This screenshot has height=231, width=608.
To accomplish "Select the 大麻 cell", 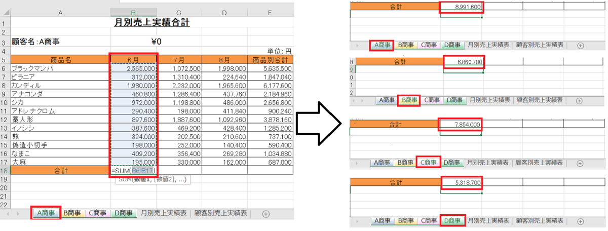I will click(x=60, y=163).
